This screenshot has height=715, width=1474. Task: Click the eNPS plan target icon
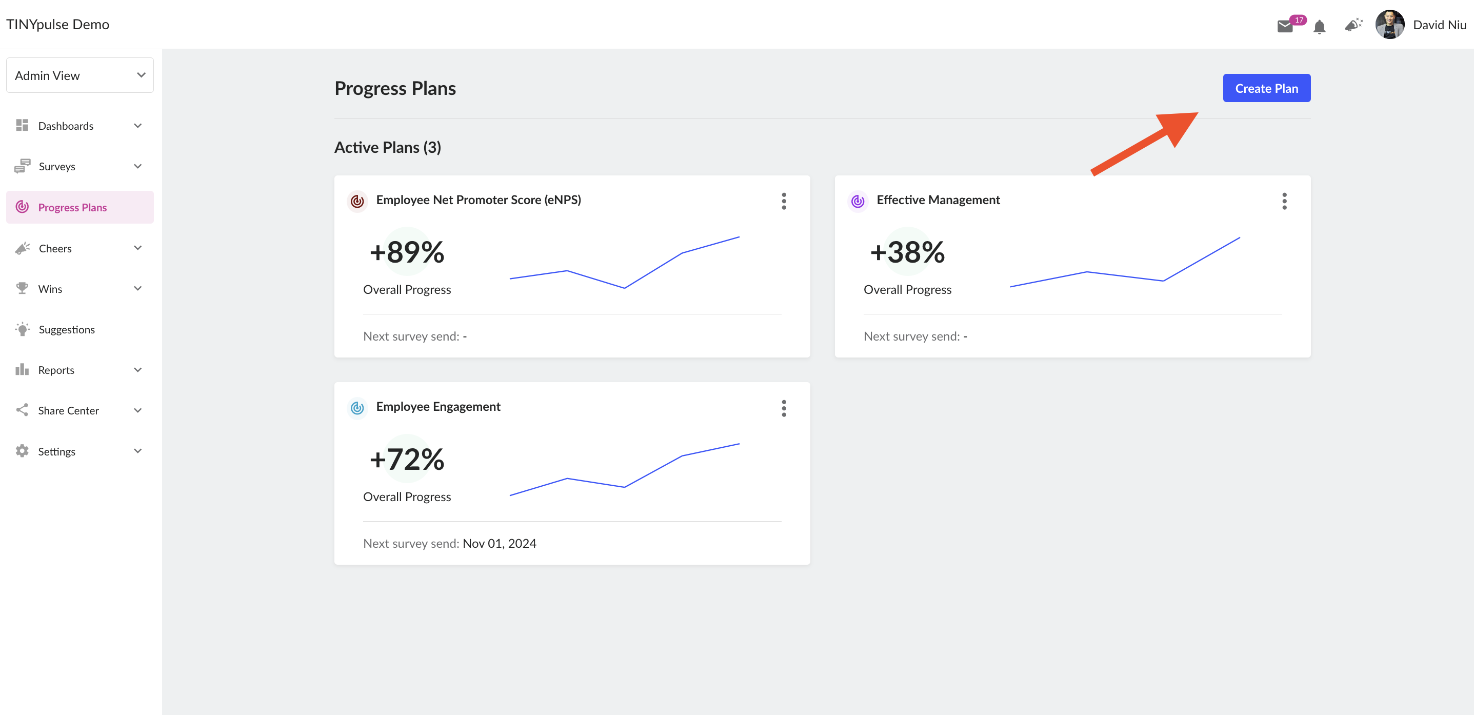357,201
